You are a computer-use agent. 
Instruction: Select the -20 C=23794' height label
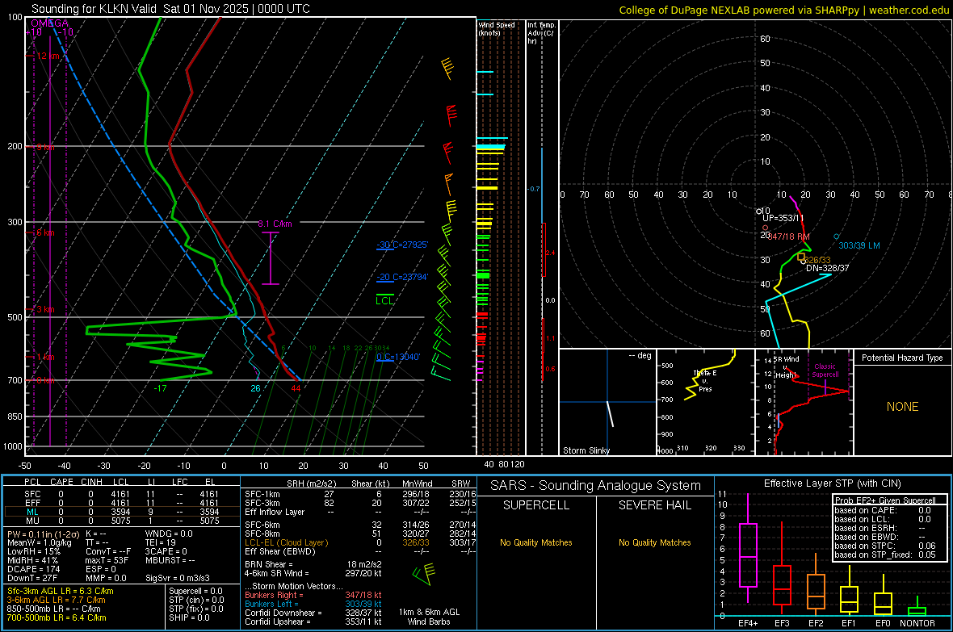[x=402, y=277]
